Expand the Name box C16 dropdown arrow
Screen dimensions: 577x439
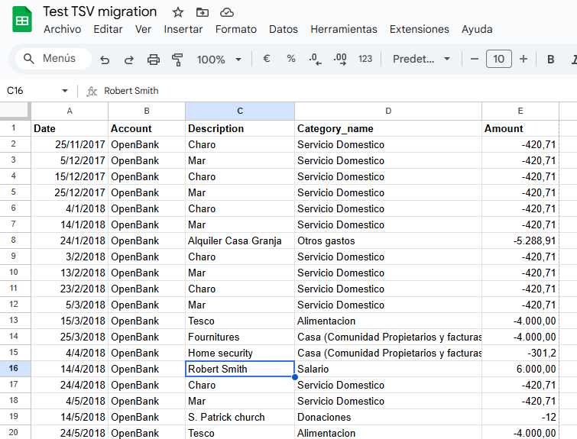click(65, 90)
